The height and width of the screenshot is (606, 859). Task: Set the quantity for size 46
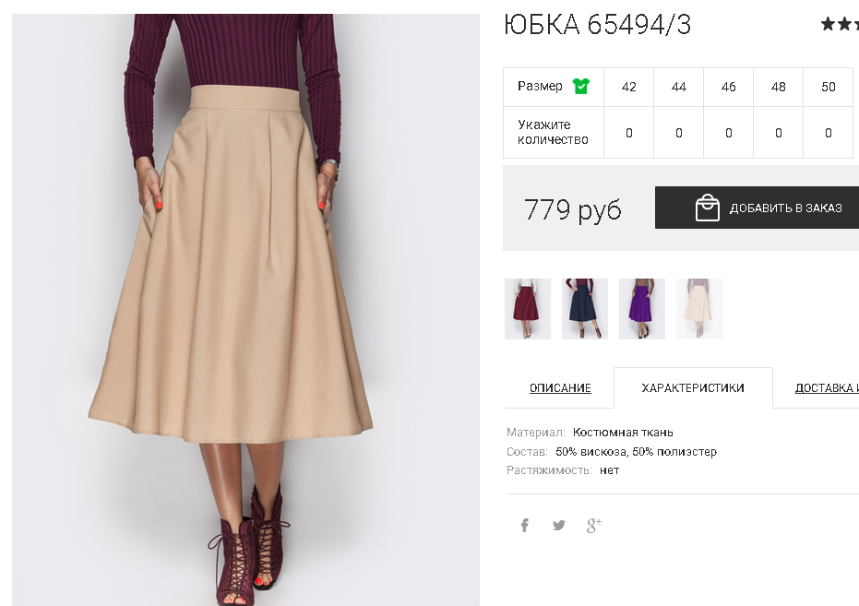(x=729, y=133)
